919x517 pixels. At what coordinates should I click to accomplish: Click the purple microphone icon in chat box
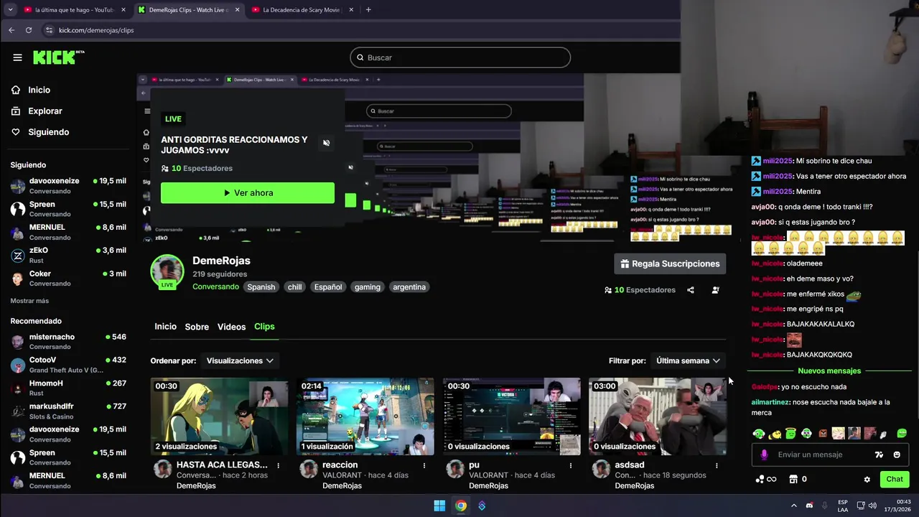(x=764, y=455)
